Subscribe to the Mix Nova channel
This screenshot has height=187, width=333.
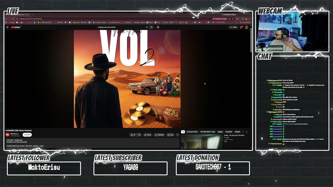pyautogui.click(x=27, y=135)
